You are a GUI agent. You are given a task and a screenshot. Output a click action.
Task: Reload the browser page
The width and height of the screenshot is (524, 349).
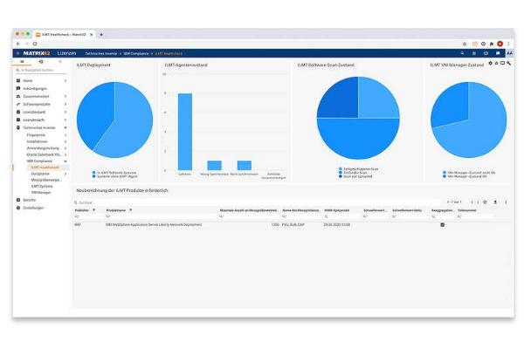coord(35,44)
